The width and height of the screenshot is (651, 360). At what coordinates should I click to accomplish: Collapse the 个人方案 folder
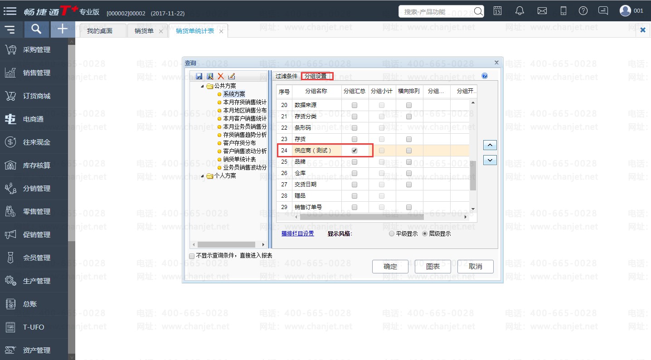point(202,176)
